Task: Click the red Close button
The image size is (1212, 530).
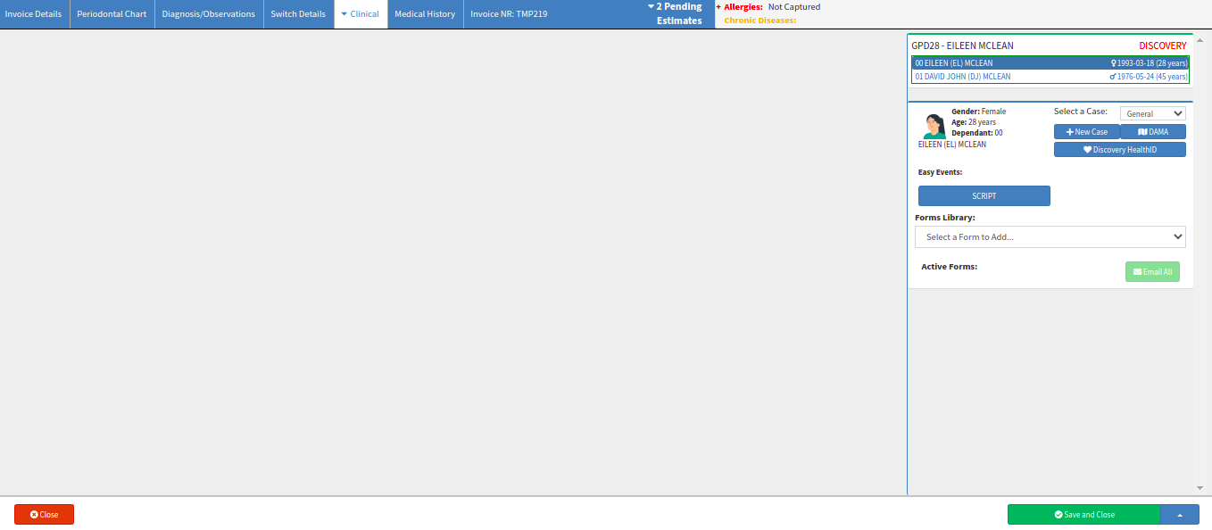Action: [x=44, y=515]
